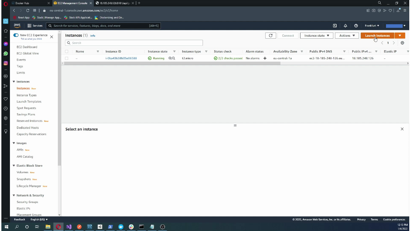
Task: Open Security Groups in sidebar
Action: [x=27, y=202]
